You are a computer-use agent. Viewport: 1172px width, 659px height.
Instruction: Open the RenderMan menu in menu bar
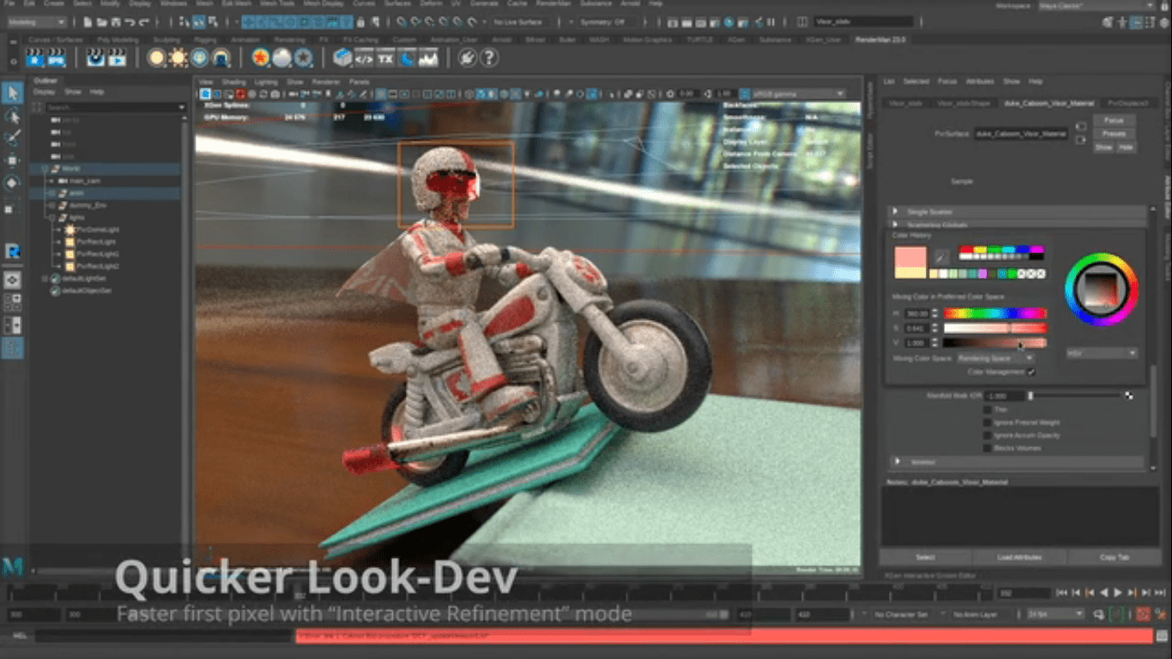coord(553,4)
